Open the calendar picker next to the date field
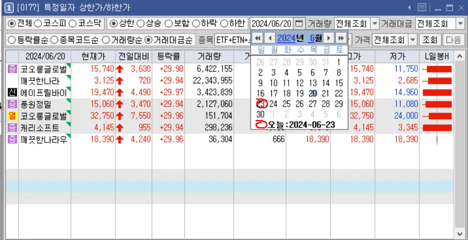This screenshot has height=240, width=468. pyautogui.click(x=299, y=23)
